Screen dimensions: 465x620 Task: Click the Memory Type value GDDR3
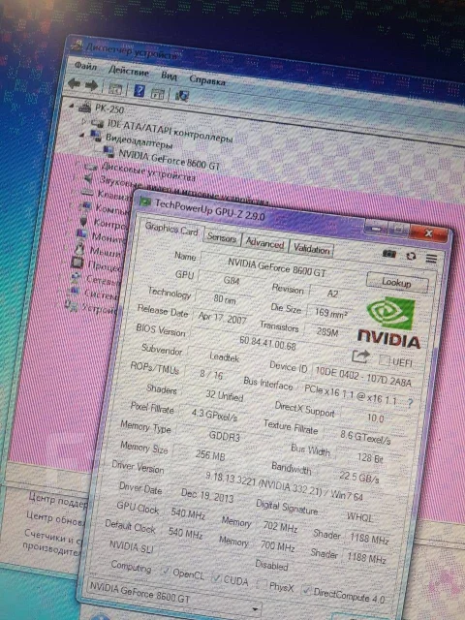[224, 437]
